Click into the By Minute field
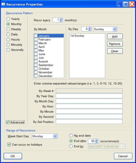136x163 pixels. tap(89, 111)
